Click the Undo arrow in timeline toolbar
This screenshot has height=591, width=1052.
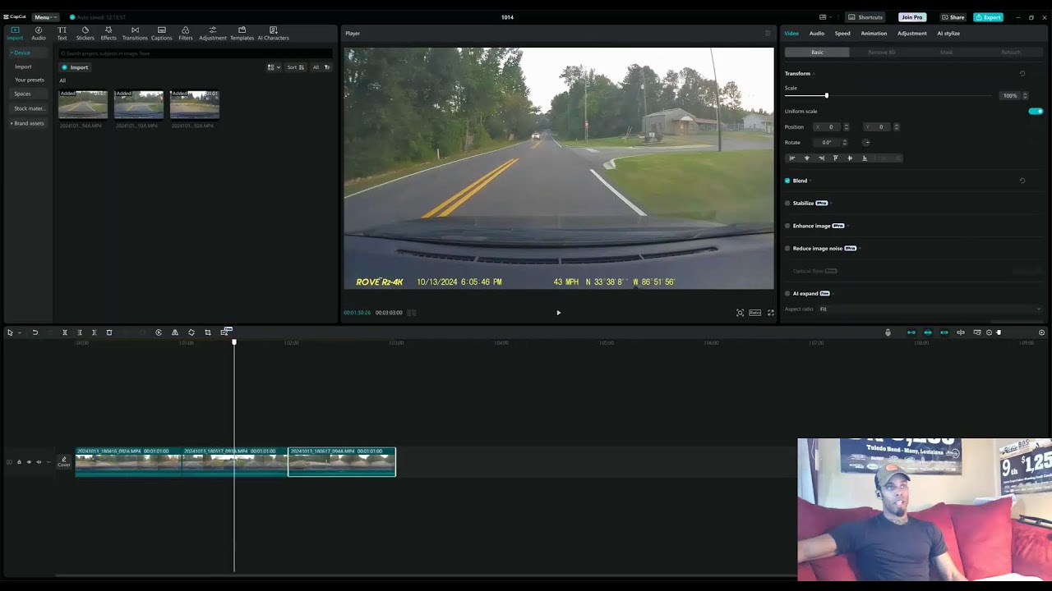coord(35,332)
